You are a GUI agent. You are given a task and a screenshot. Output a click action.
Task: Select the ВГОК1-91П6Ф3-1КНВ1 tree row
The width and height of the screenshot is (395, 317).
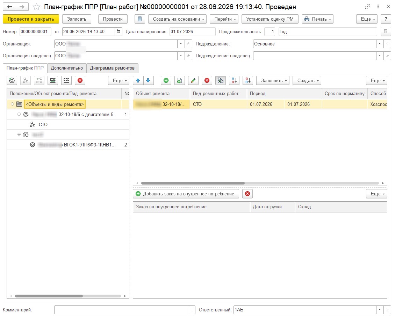(x=68, y=145)
